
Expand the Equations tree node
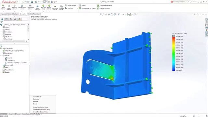tap(1, 34)
